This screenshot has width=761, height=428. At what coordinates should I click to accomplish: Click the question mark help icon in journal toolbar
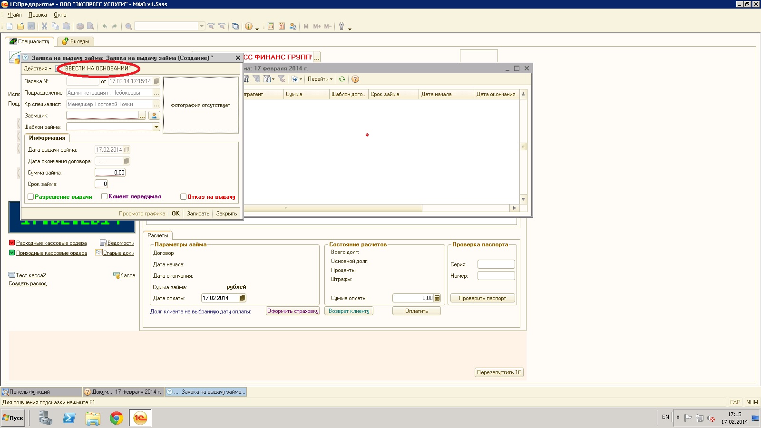point(355,79)
